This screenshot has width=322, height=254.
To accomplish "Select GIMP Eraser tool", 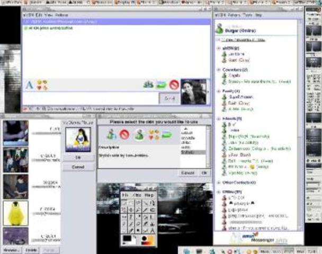I will pos(138,224).
